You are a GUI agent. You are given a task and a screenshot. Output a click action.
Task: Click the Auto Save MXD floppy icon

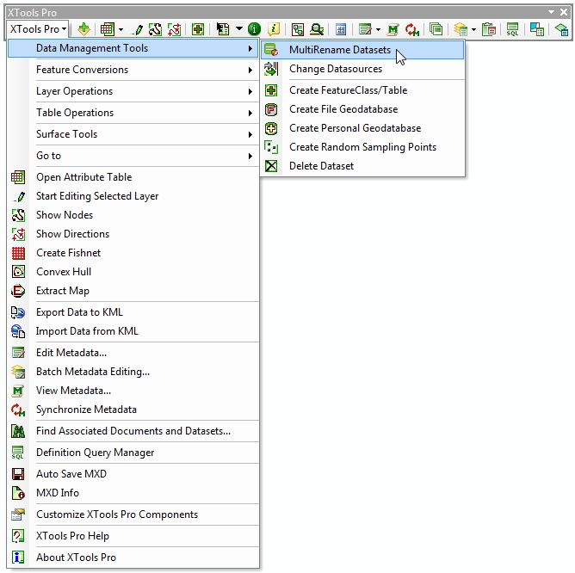[18, 474]
